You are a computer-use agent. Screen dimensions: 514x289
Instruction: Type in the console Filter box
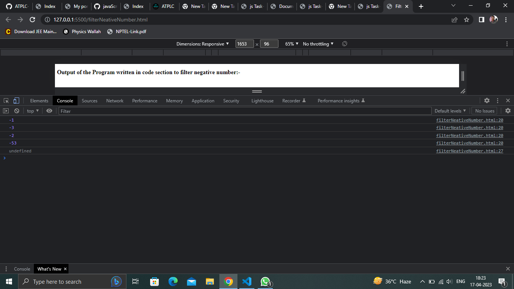[151, 111]
